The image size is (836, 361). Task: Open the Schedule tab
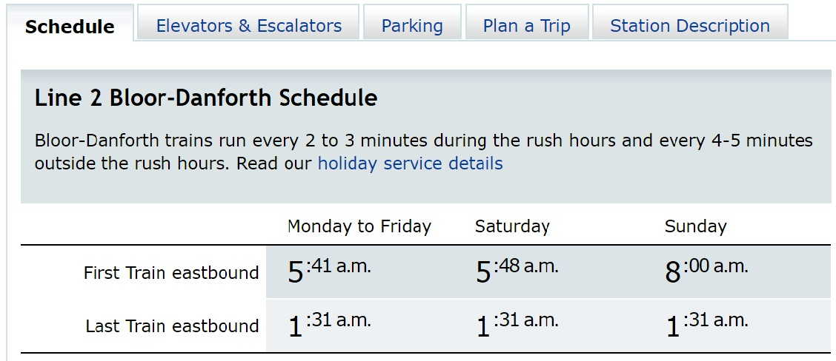70,27
